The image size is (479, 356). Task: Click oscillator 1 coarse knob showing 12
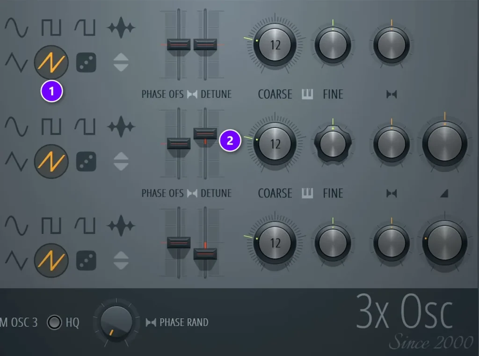(x=275, y=44)
